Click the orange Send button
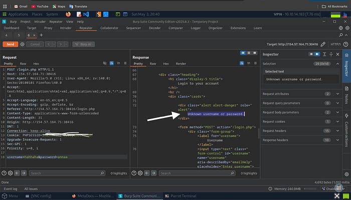The image size is (351, 200). click(x=11, y=44)
